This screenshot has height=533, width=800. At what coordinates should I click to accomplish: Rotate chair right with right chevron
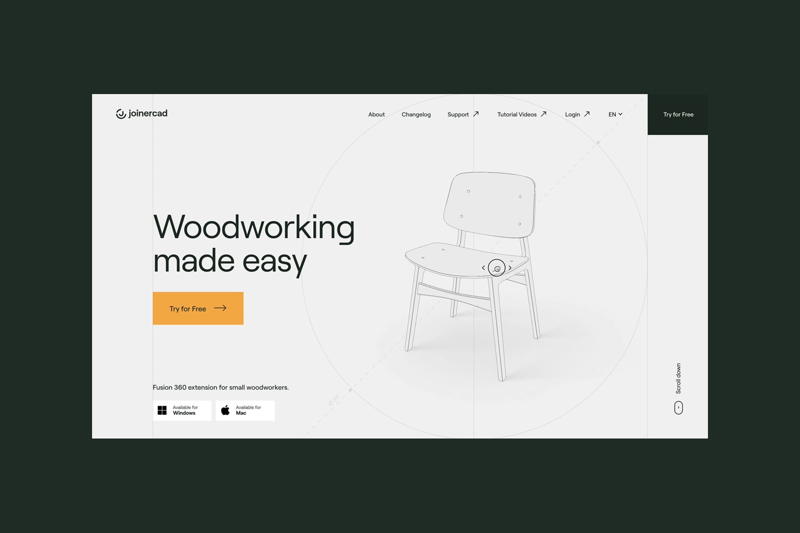[510, 268]
